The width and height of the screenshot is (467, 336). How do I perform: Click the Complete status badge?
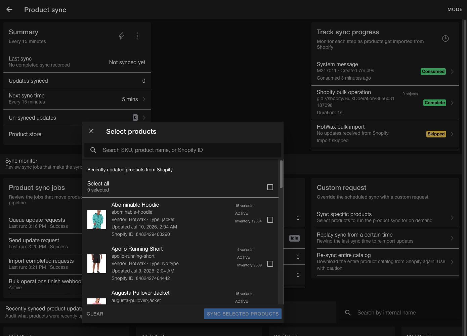435,103
